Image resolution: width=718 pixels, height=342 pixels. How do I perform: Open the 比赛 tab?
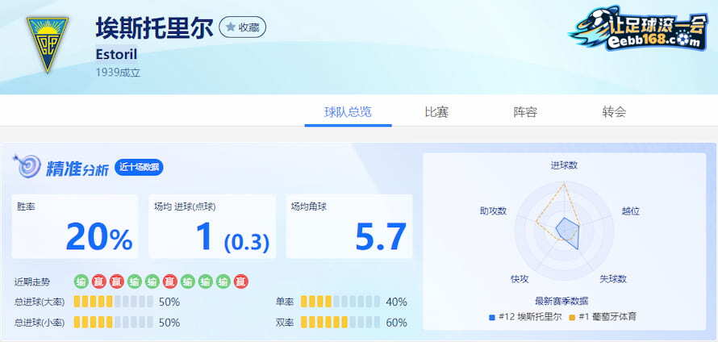point(436,112)
